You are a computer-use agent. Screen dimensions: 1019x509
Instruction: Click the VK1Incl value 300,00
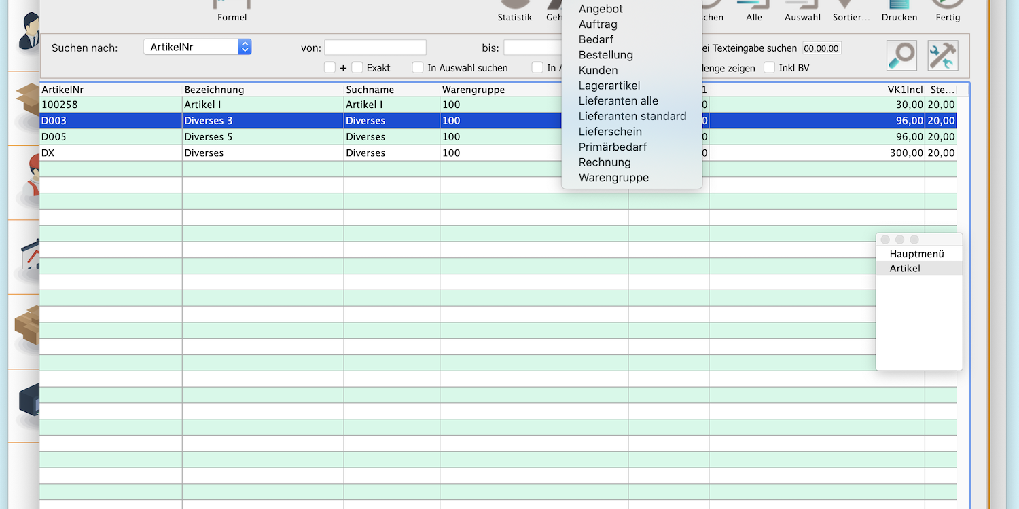[x=907, y=153]
